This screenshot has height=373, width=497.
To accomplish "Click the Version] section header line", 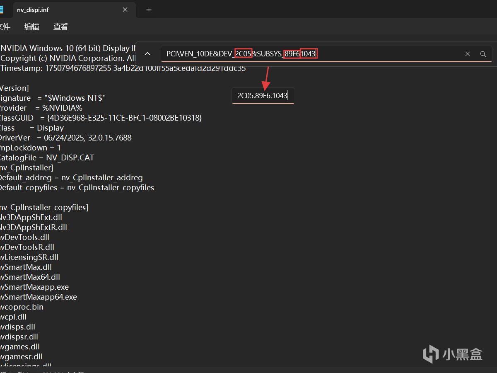I will pyautogui.click(x=14, y=88).
